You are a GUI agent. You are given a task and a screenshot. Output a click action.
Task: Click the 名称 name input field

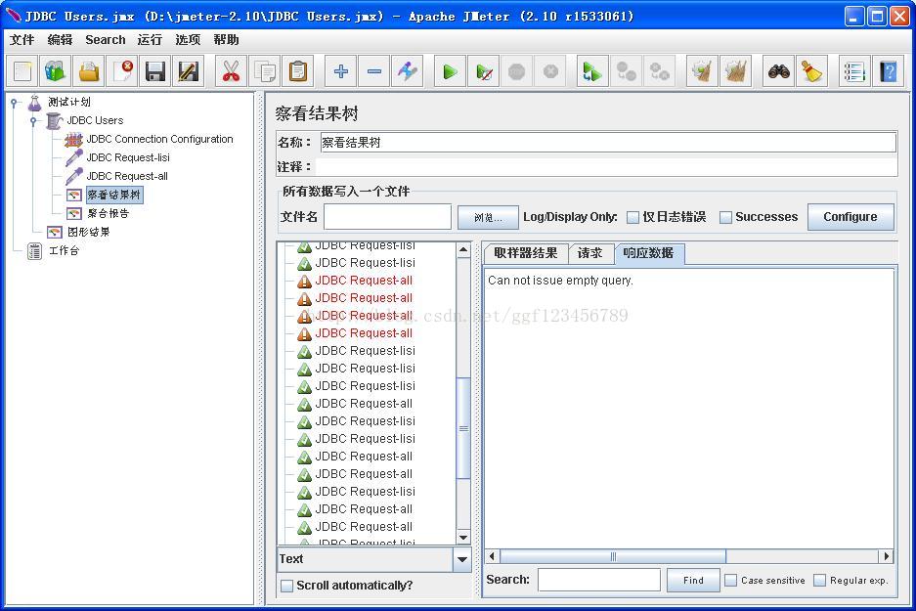[x=608, y=143]
